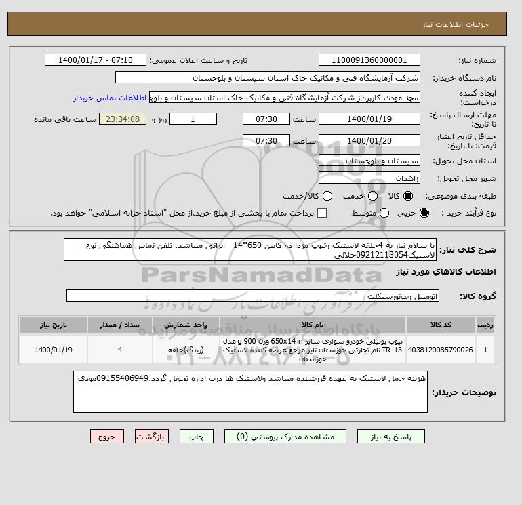Screen dimensions: 522x505
Task: Toggle the اسناد خزانه اسلامی payment checkbox
Action: tap(322, 213)
